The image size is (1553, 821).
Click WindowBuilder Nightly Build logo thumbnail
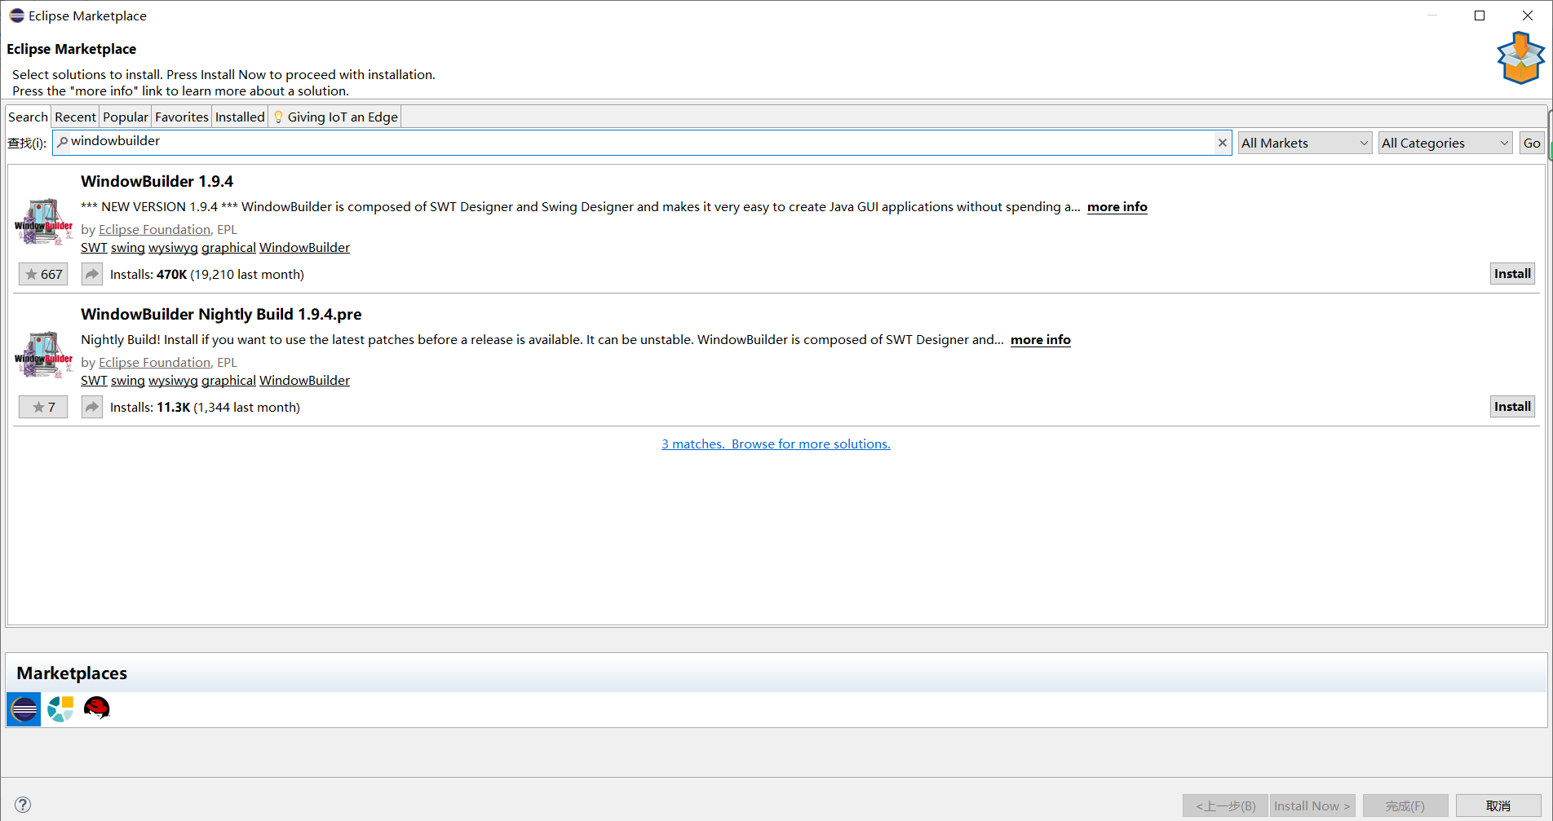click(x=44, y=355)
